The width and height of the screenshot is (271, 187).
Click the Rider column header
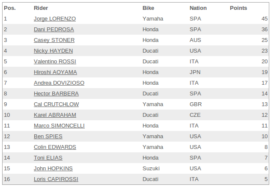click(41, 8)
